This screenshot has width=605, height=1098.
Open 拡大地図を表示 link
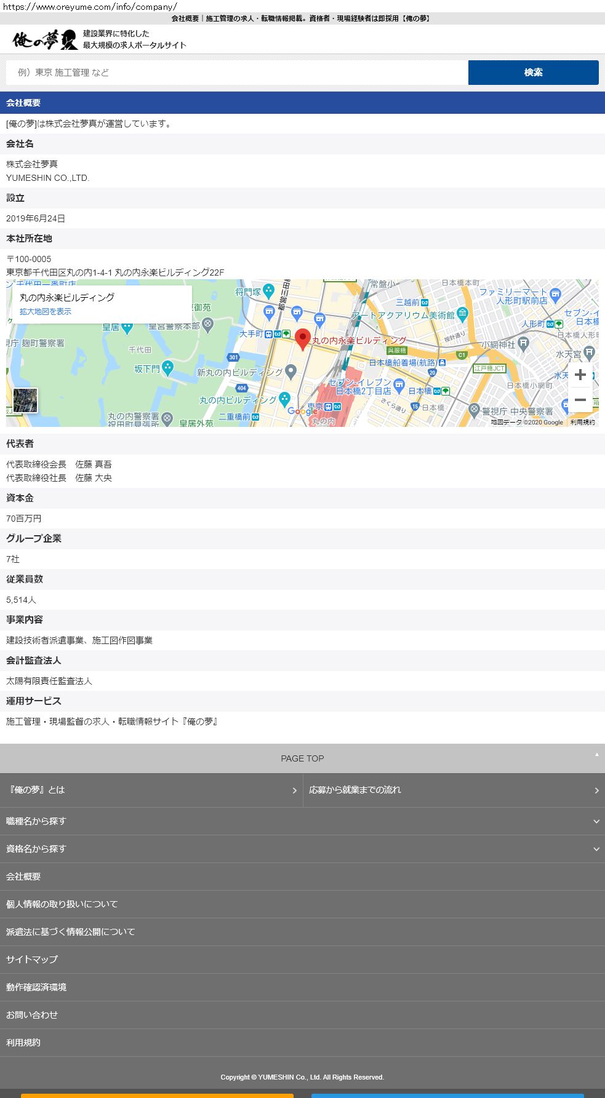pos(46,312)
